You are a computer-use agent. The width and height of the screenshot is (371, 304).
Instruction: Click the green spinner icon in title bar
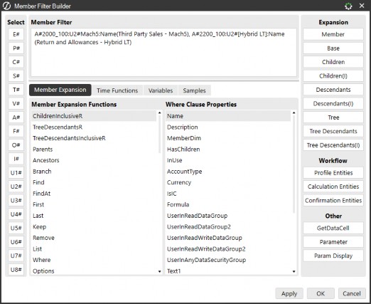[348, 6]
